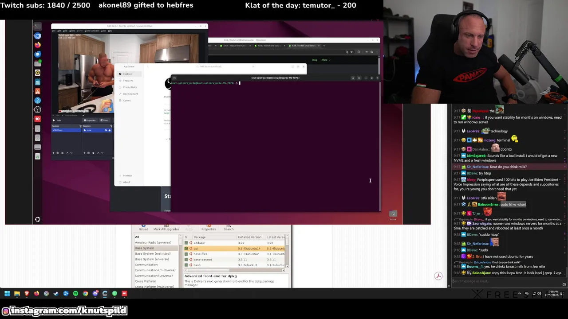Select Communication (multiverse) category
This screenshot has height=319, width=568.
click(x=156, y=270)
